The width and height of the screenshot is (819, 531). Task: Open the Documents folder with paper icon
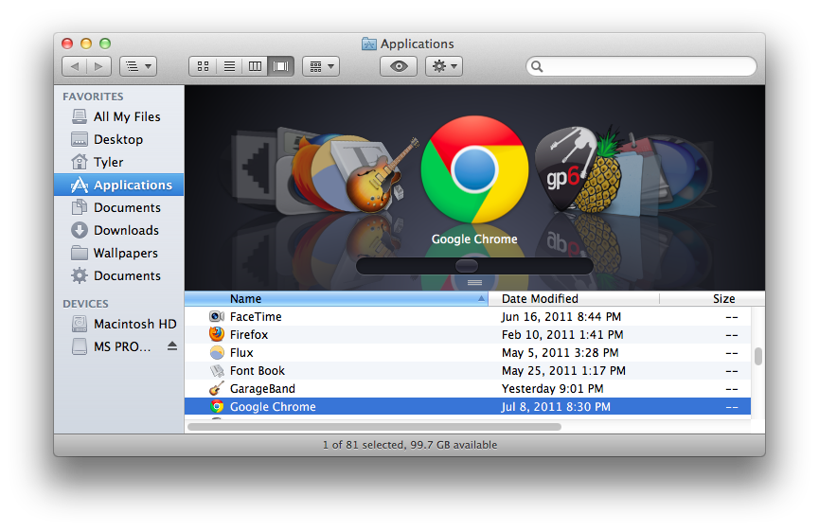pyautogui.click(x=119, y=208)
